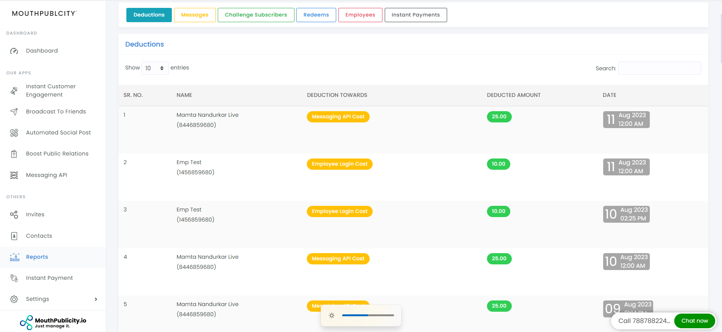Click Messaging API Cost badge in row 1
Image resolution: width=722 pixels, height=332 pixels.
pyautogui.click(x=338, y=117)
